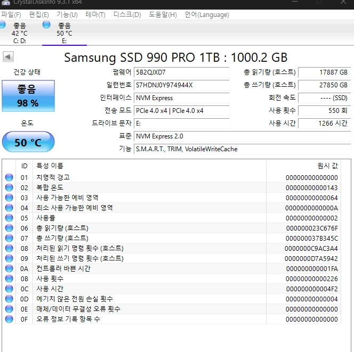Click status icon for 0F 오류 정보 기록
Viewport: 354px width, 352px height.
pos(9,319)
